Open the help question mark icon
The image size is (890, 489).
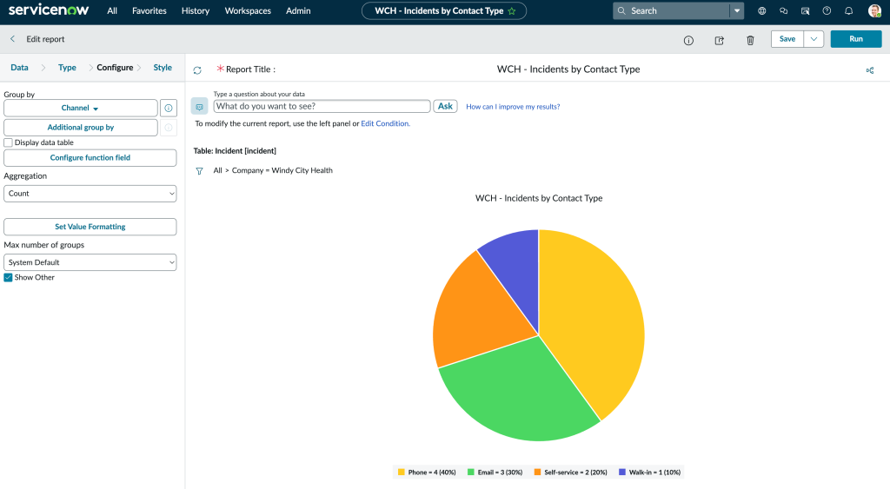click(x=827, y=10)
